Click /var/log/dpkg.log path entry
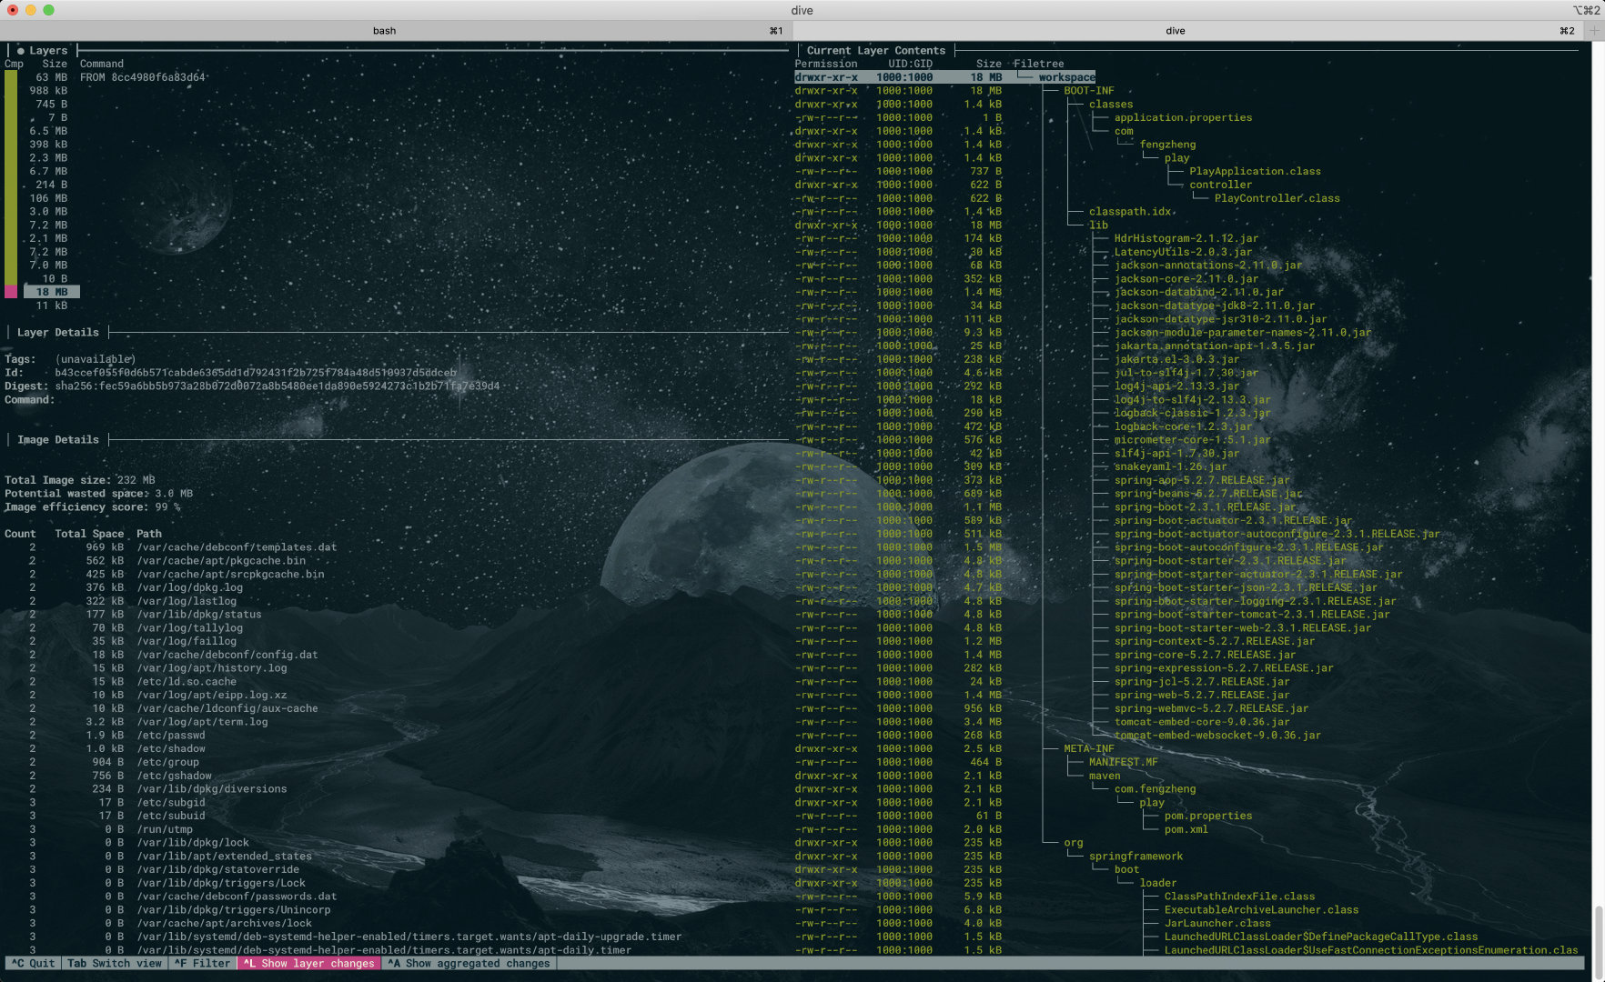This screenshot has width=1605, height=982. [x=189, y=587]
